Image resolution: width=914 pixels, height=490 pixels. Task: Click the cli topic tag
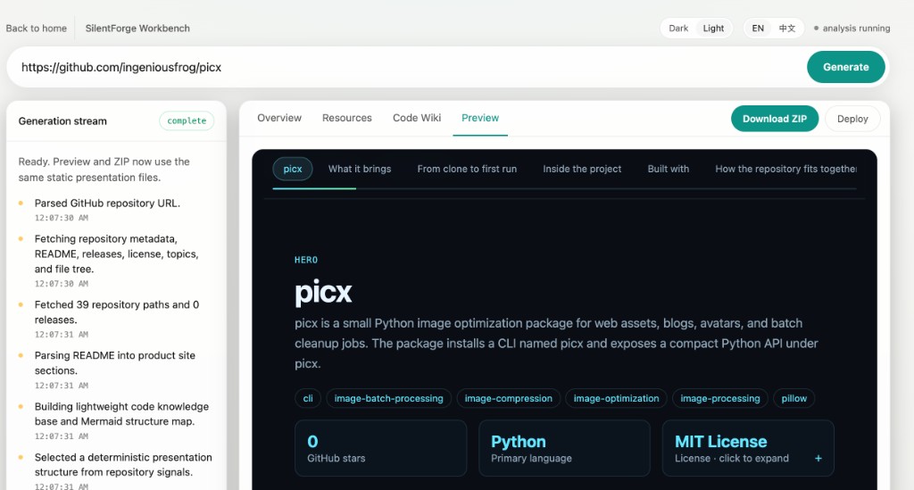click(308, 399)
